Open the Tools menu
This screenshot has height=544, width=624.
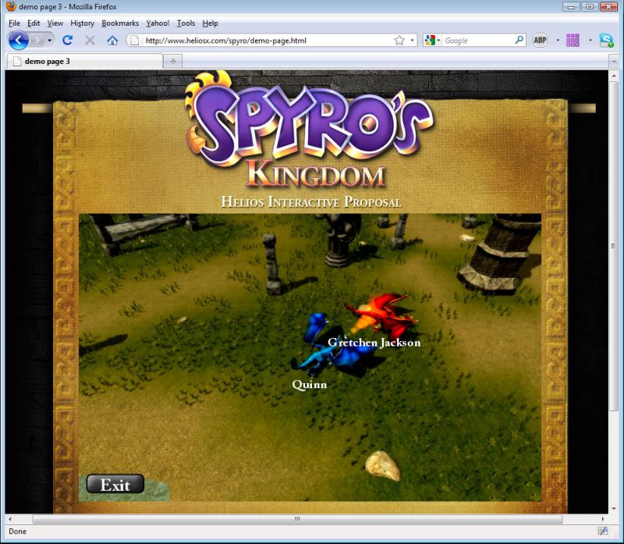click(x=186, y=23)
